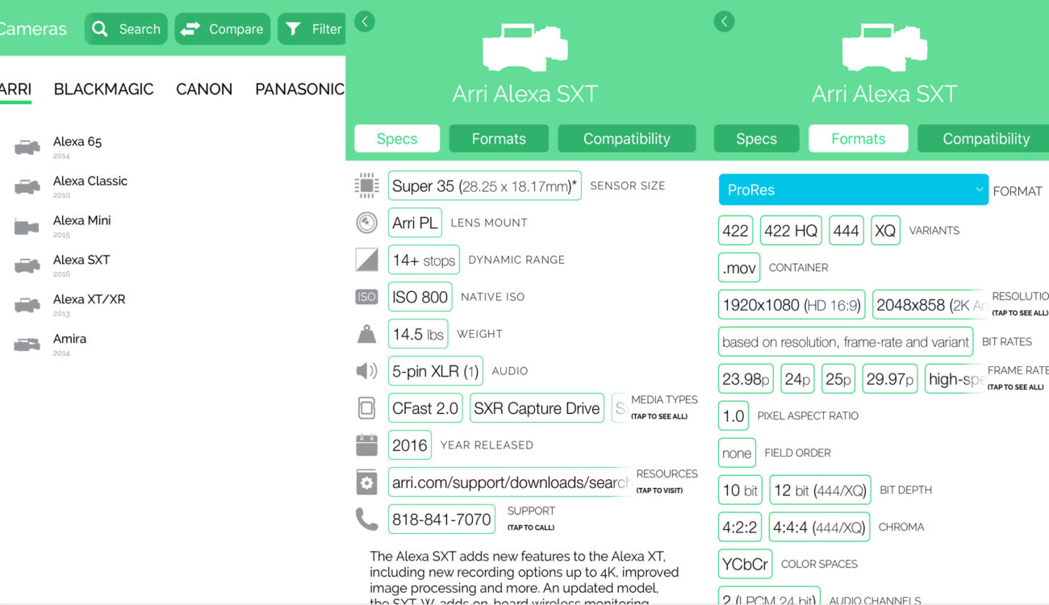
Task: Click the dynamic range icon
Action: pos(366,260)
